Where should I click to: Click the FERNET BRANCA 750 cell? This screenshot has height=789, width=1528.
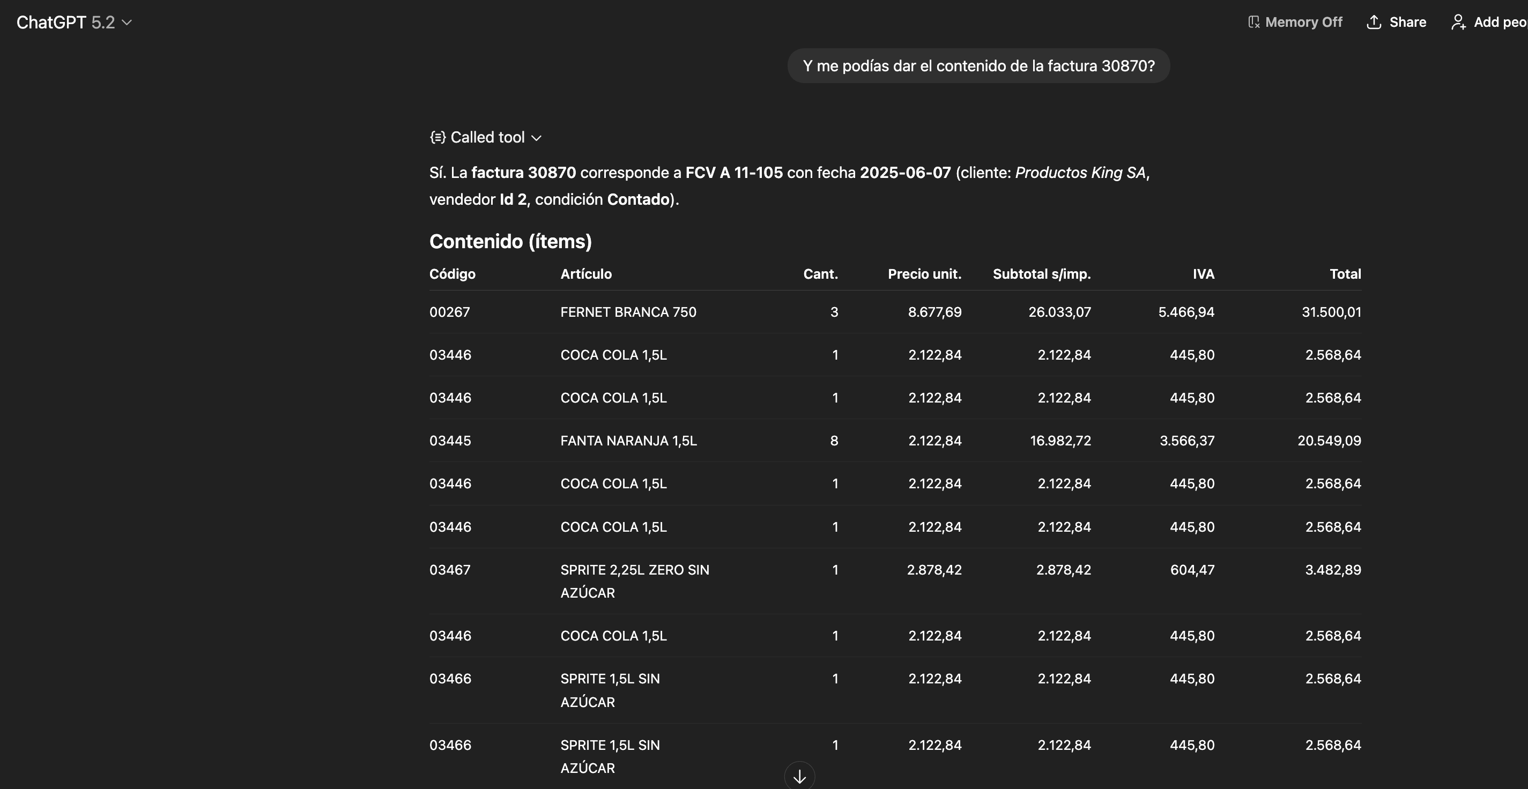click(628, 312)
